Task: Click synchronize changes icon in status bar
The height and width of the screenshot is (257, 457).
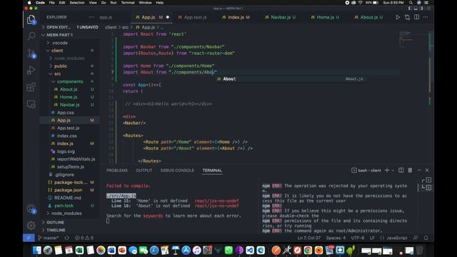Action: click(66, 238)
